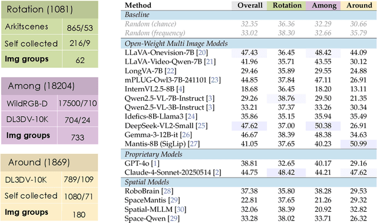The width and height of the screenshot is (377, 223).
Task: Click the value 789/109
Action: [x=78, y=179]
